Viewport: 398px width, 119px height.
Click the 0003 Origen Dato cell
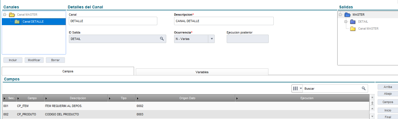(186, 114)
